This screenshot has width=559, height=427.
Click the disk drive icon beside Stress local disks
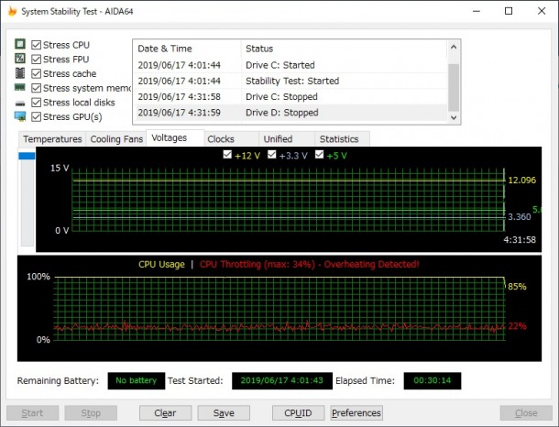pos(20,103)
